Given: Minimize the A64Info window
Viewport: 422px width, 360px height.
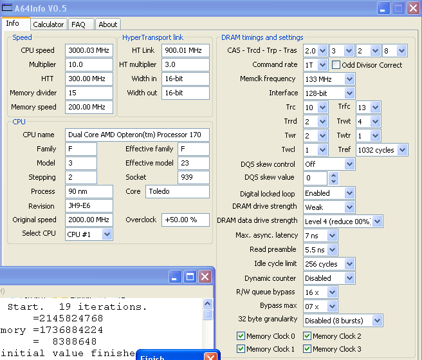Looking at the screenshot, I should pos(383,8).
